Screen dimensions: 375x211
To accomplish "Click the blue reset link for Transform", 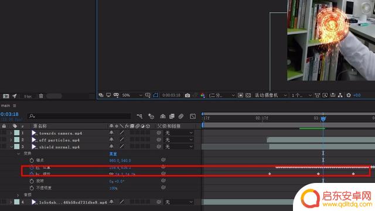I will (113, 154).
